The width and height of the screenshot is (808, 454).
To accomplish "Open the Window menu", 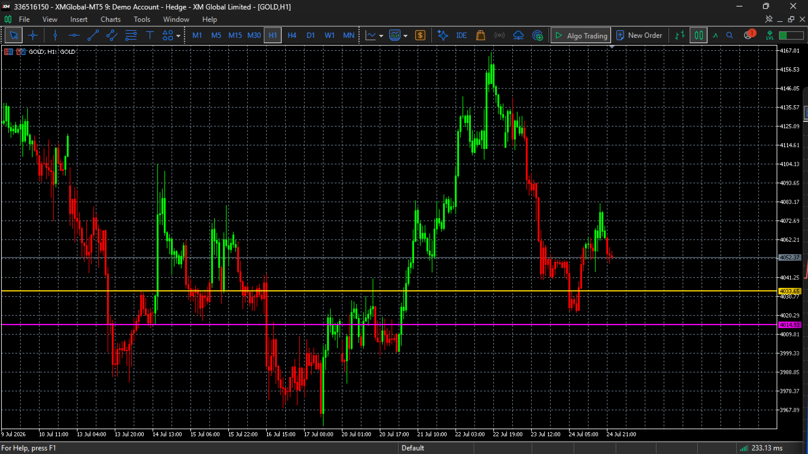I will [176, 20].
